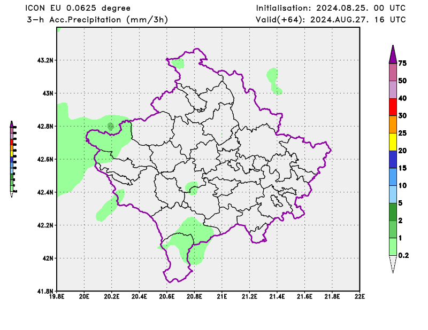This screenshot has width=428, height=330.
Task: Click the medium green 1–2 legend segment
Action: [x=393, y=229]
